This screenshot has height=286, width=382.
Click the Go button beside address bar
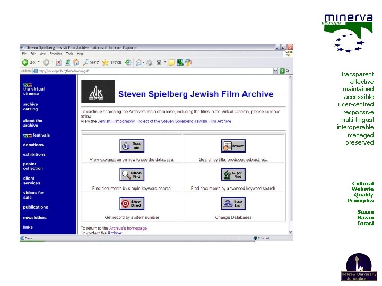coord(284,71)
